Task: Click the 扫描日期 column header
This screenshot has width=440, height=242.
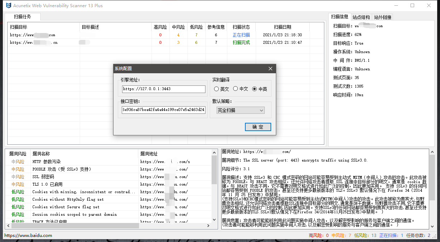Action: coord(283,27)
